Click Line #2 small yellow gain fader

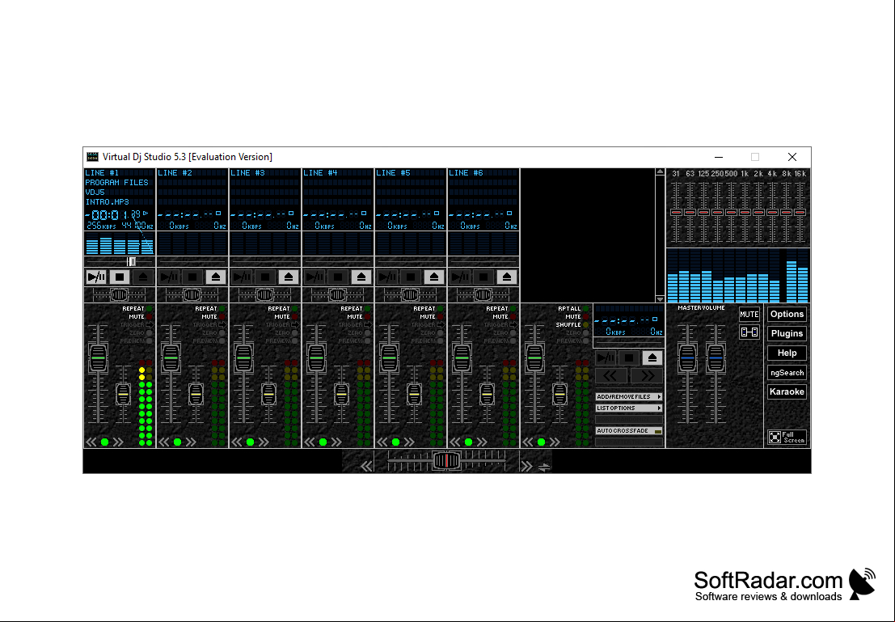(196, 394)
